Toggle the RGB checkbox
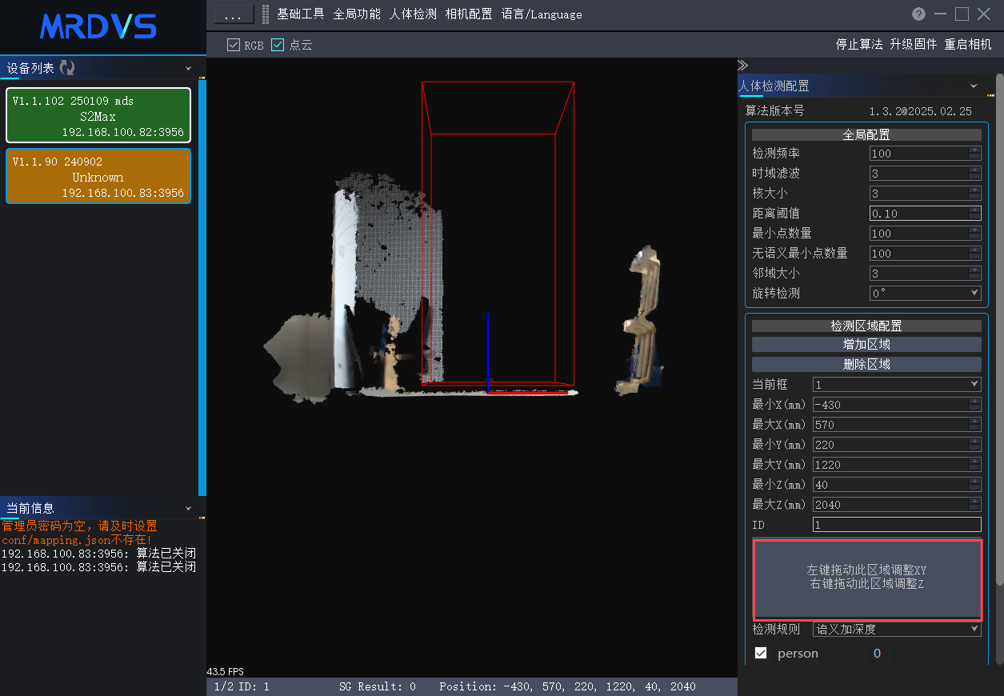1004x696 pixels. click(234, 45)
